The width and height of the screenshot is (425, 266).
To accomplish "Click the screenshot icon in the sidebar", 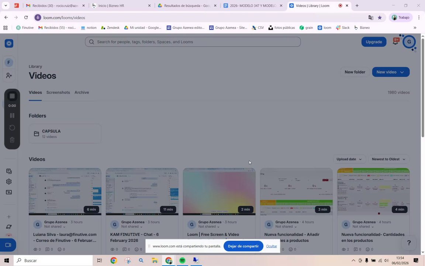I will (x=9, y=192).
